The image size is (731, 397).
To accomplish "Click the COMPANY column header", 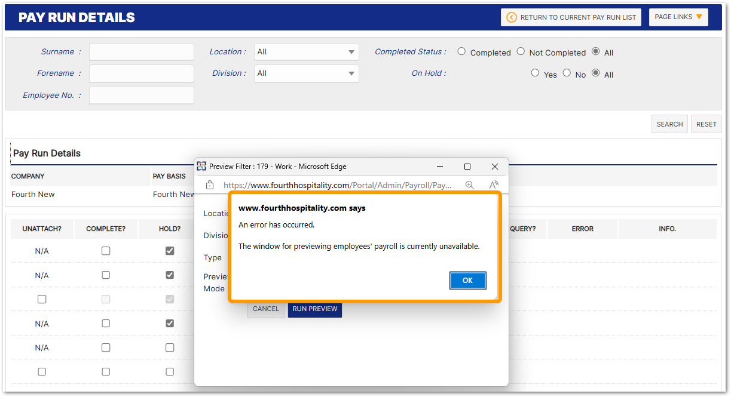I will click(x=28, y=177).
